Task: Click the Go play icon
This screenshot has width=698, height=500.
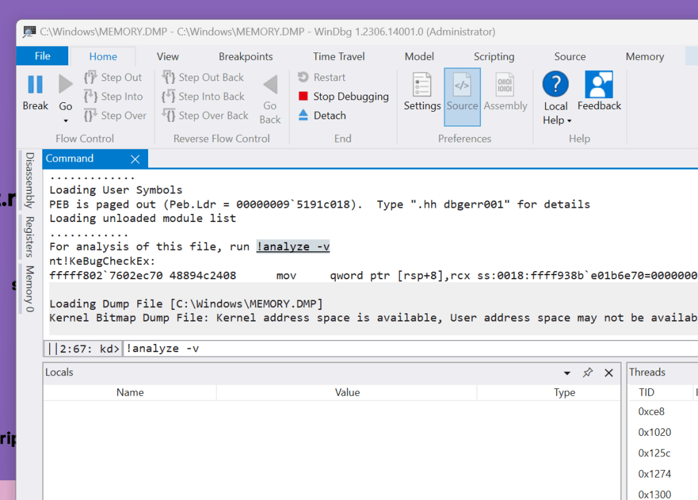Action: (66, 84)
